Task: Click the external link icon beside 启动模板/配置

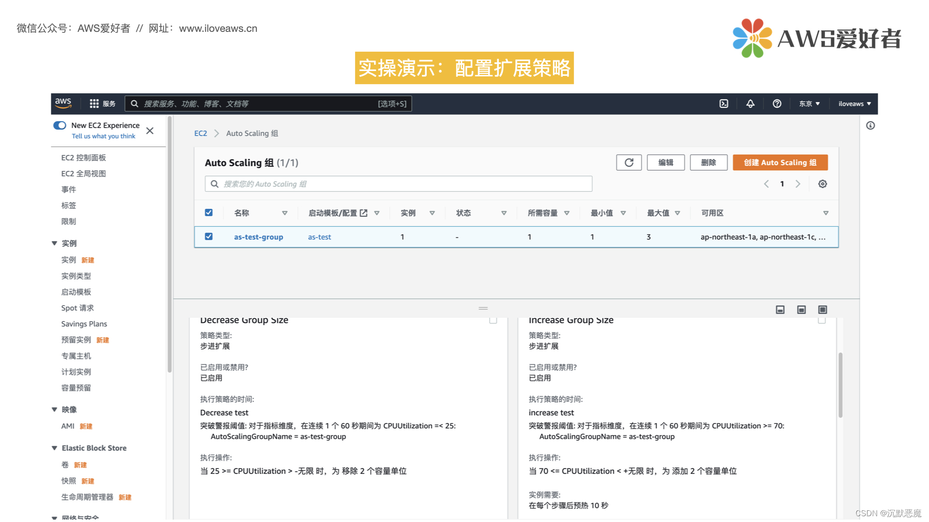Action: pos(364,213)
